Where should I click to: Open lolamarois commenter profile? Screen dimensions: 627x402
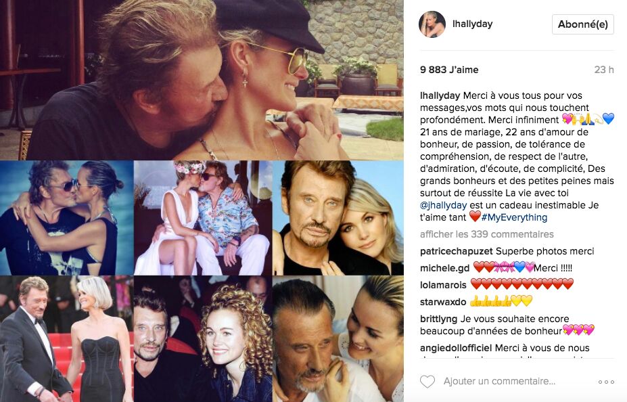point(443,285)
